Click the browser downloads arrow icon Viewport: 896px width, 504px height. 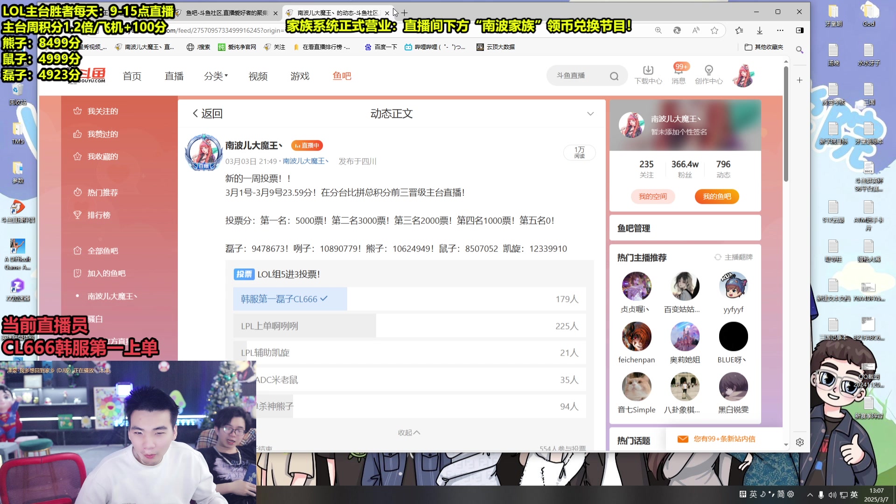[760, 30]
